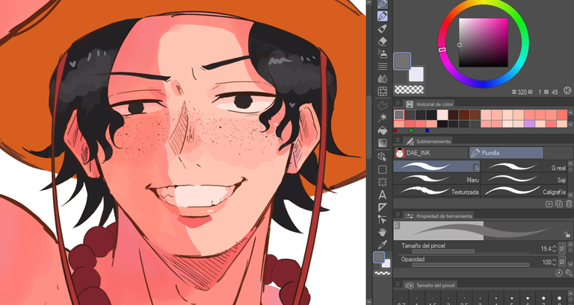Toggle the brush preview lock icon
The width and height of the screenshot is (574, 305).
567,234
